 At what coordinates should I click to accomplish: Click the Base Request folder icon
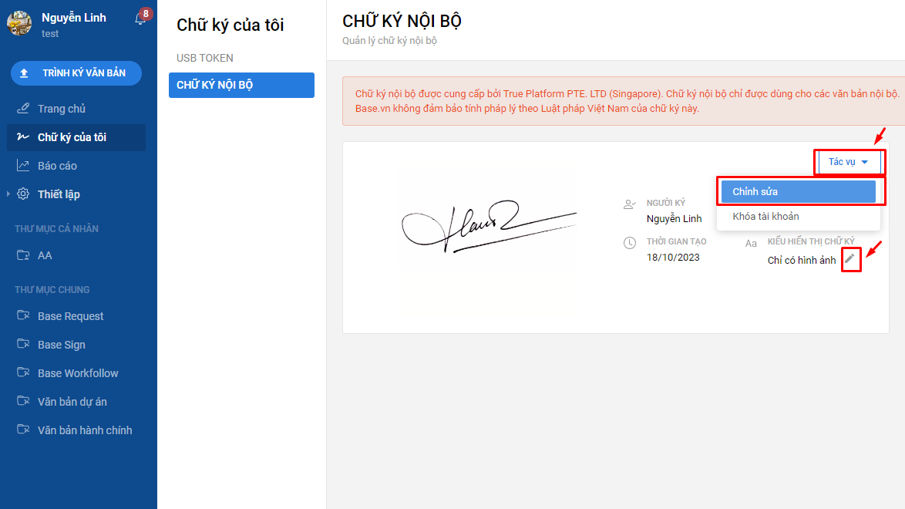tap(23, 315)
